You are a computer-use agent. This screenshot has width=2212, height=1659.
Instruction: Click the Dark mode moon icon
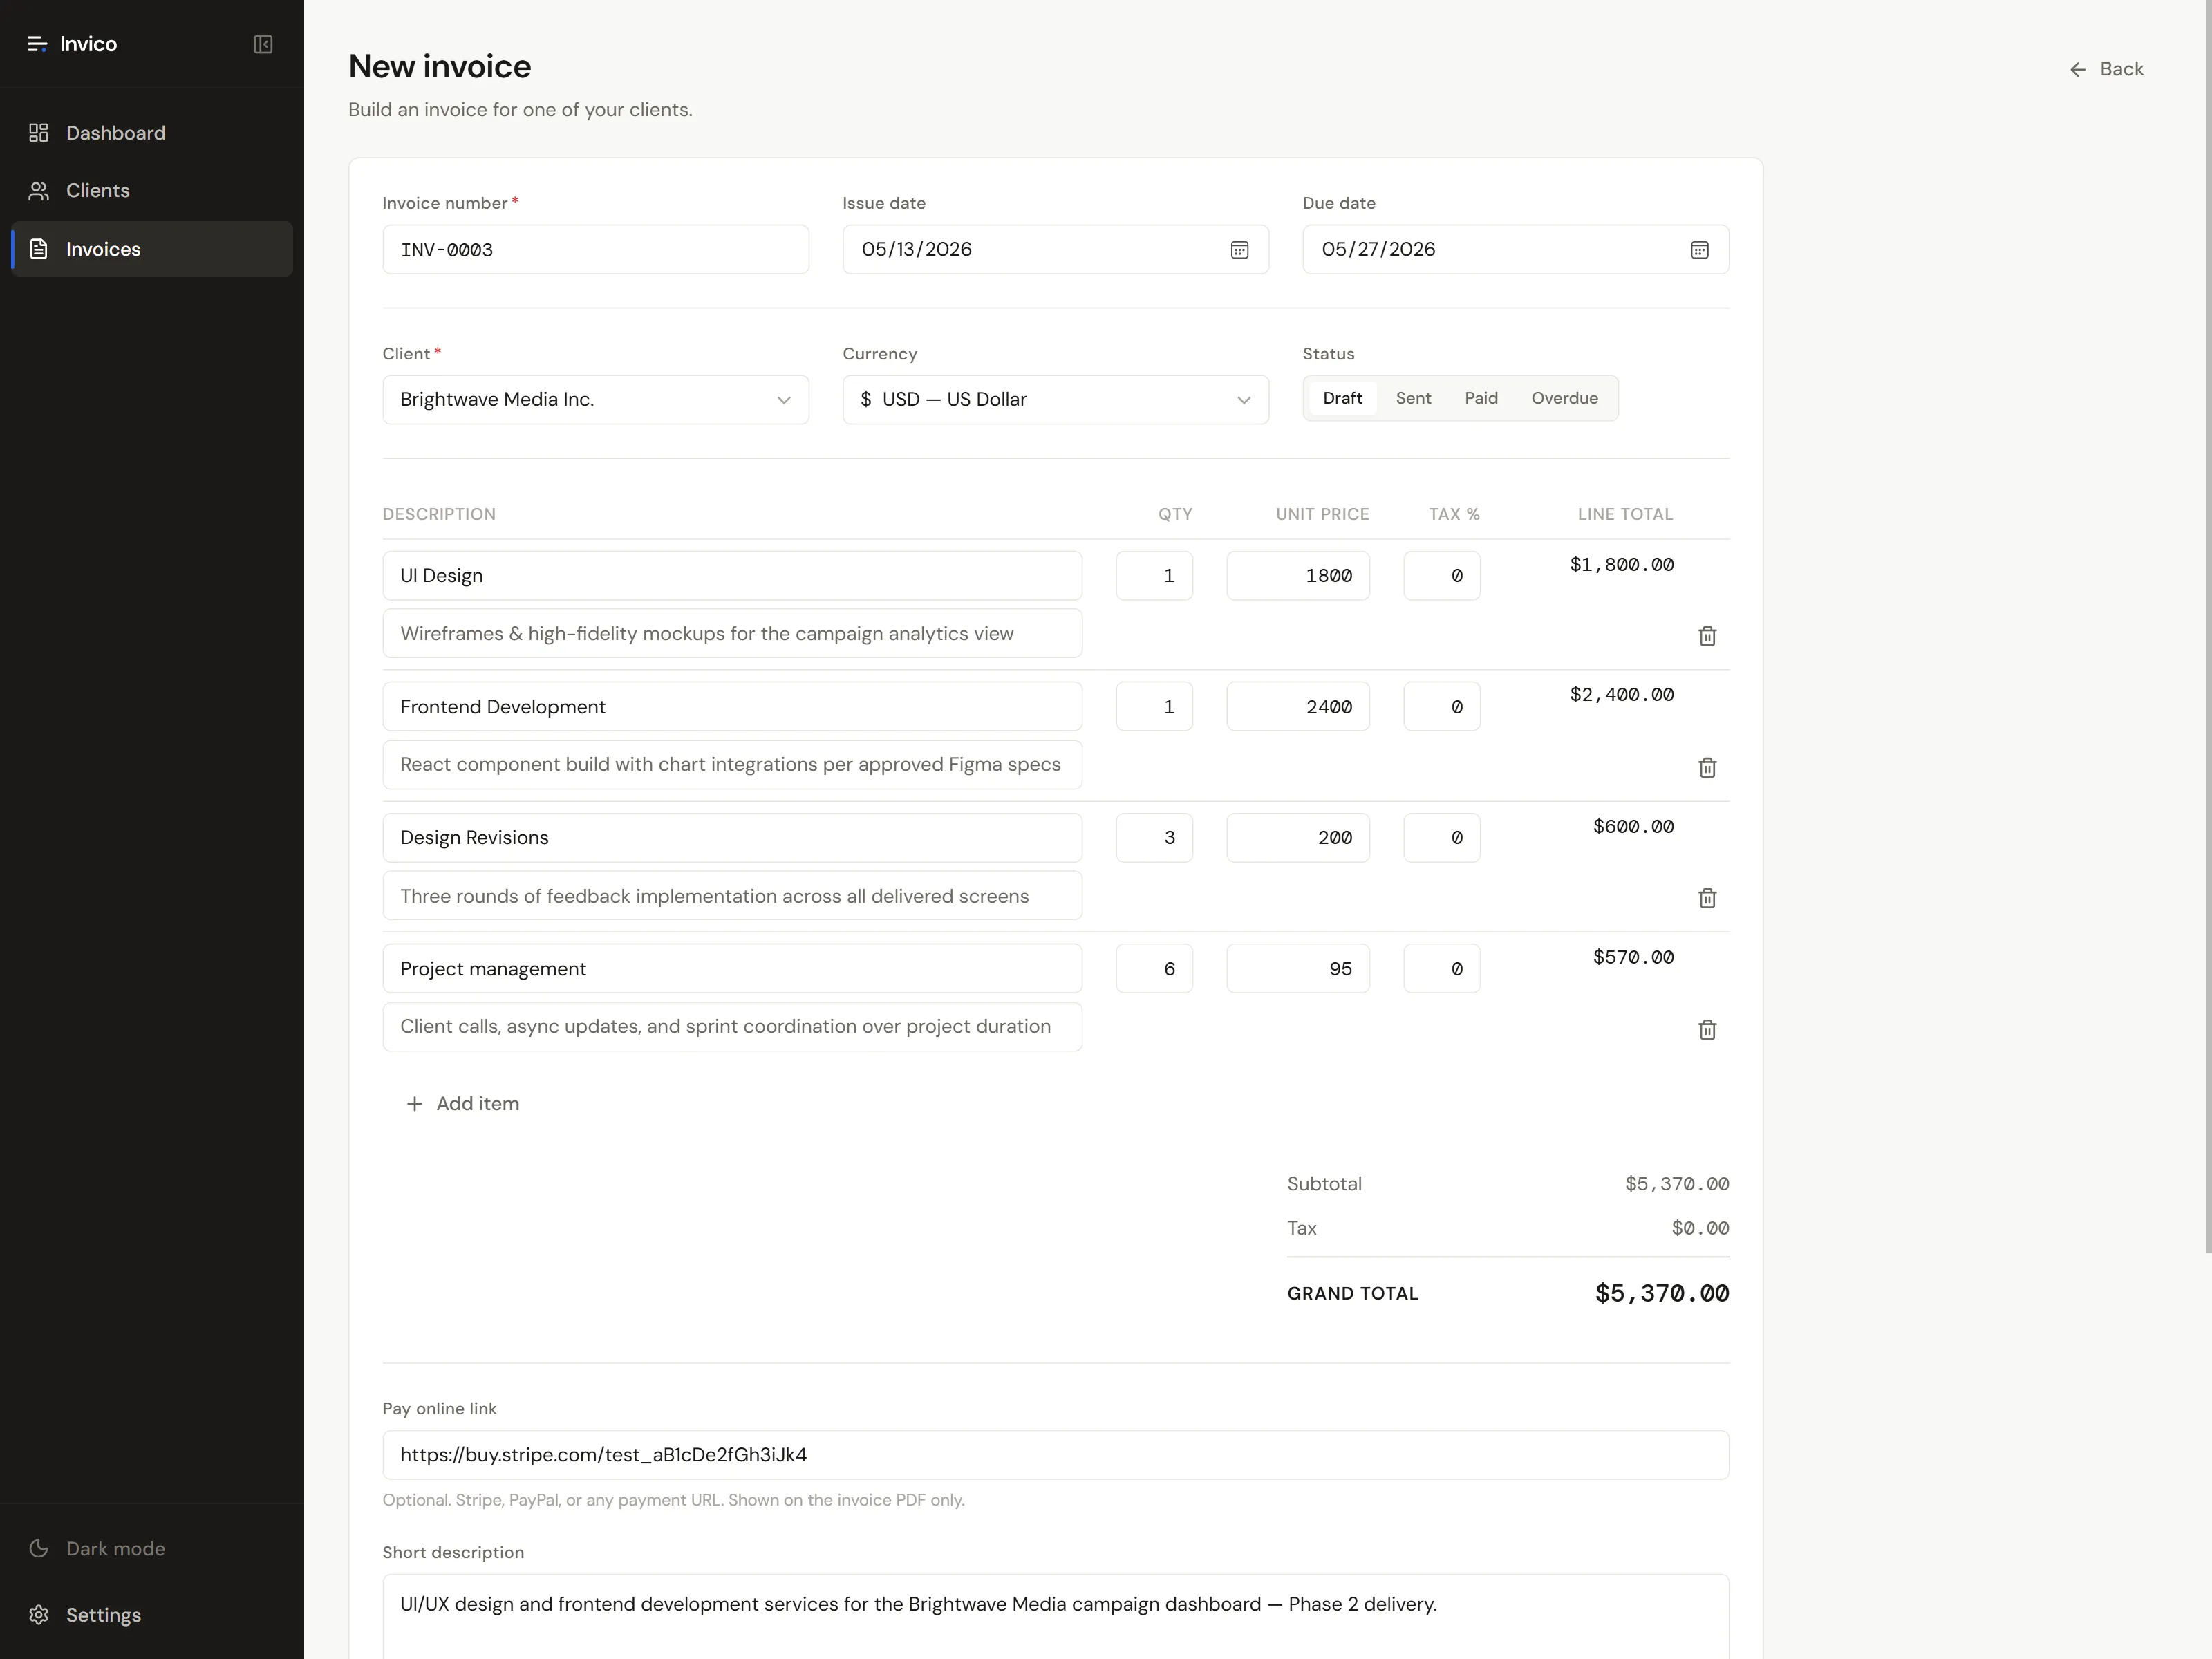tap(38, 1548)
